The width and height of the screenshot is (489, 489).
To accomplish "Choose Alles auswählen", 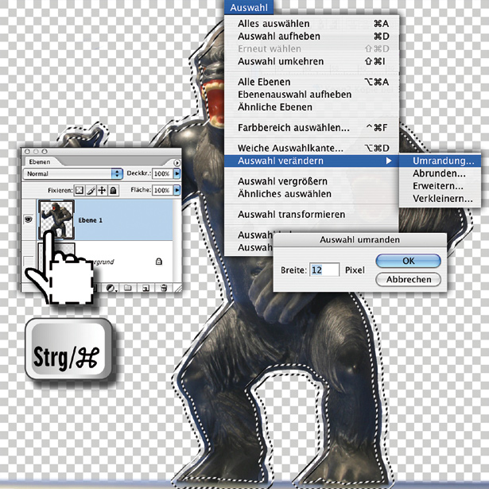I will (x=312, y=23).
